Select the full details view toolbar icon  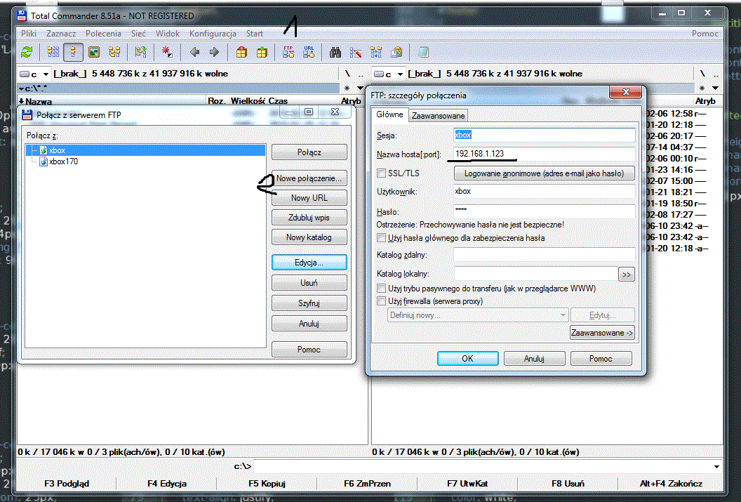coord(73,52)
